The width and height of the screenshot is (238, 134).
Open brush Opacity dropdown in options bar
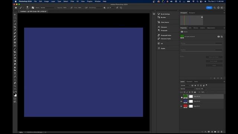68,7
